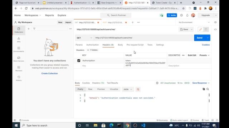
Task: Open the response Cookies tab
Action: click(x=86, y=83)
